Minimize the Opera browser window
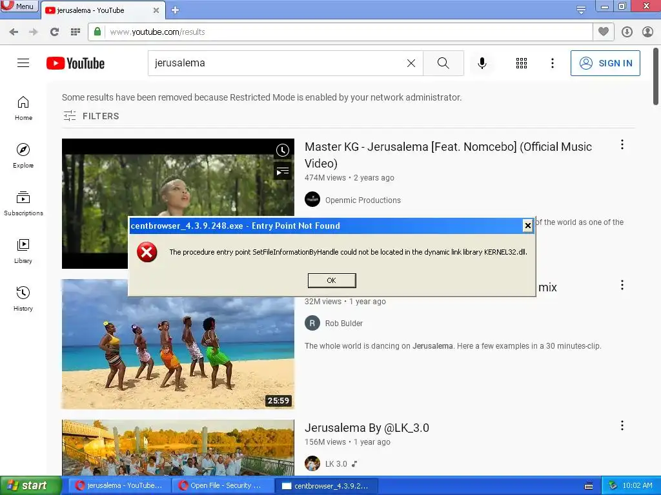 [604, 6]
